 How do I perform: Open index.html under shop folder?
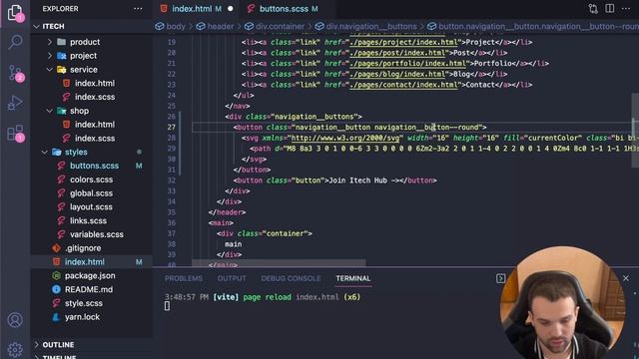click(95, 125)
